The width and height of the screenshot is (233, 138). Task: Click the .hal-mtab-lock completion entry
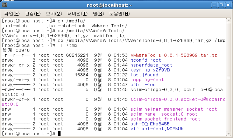click(x=66, y=26)
